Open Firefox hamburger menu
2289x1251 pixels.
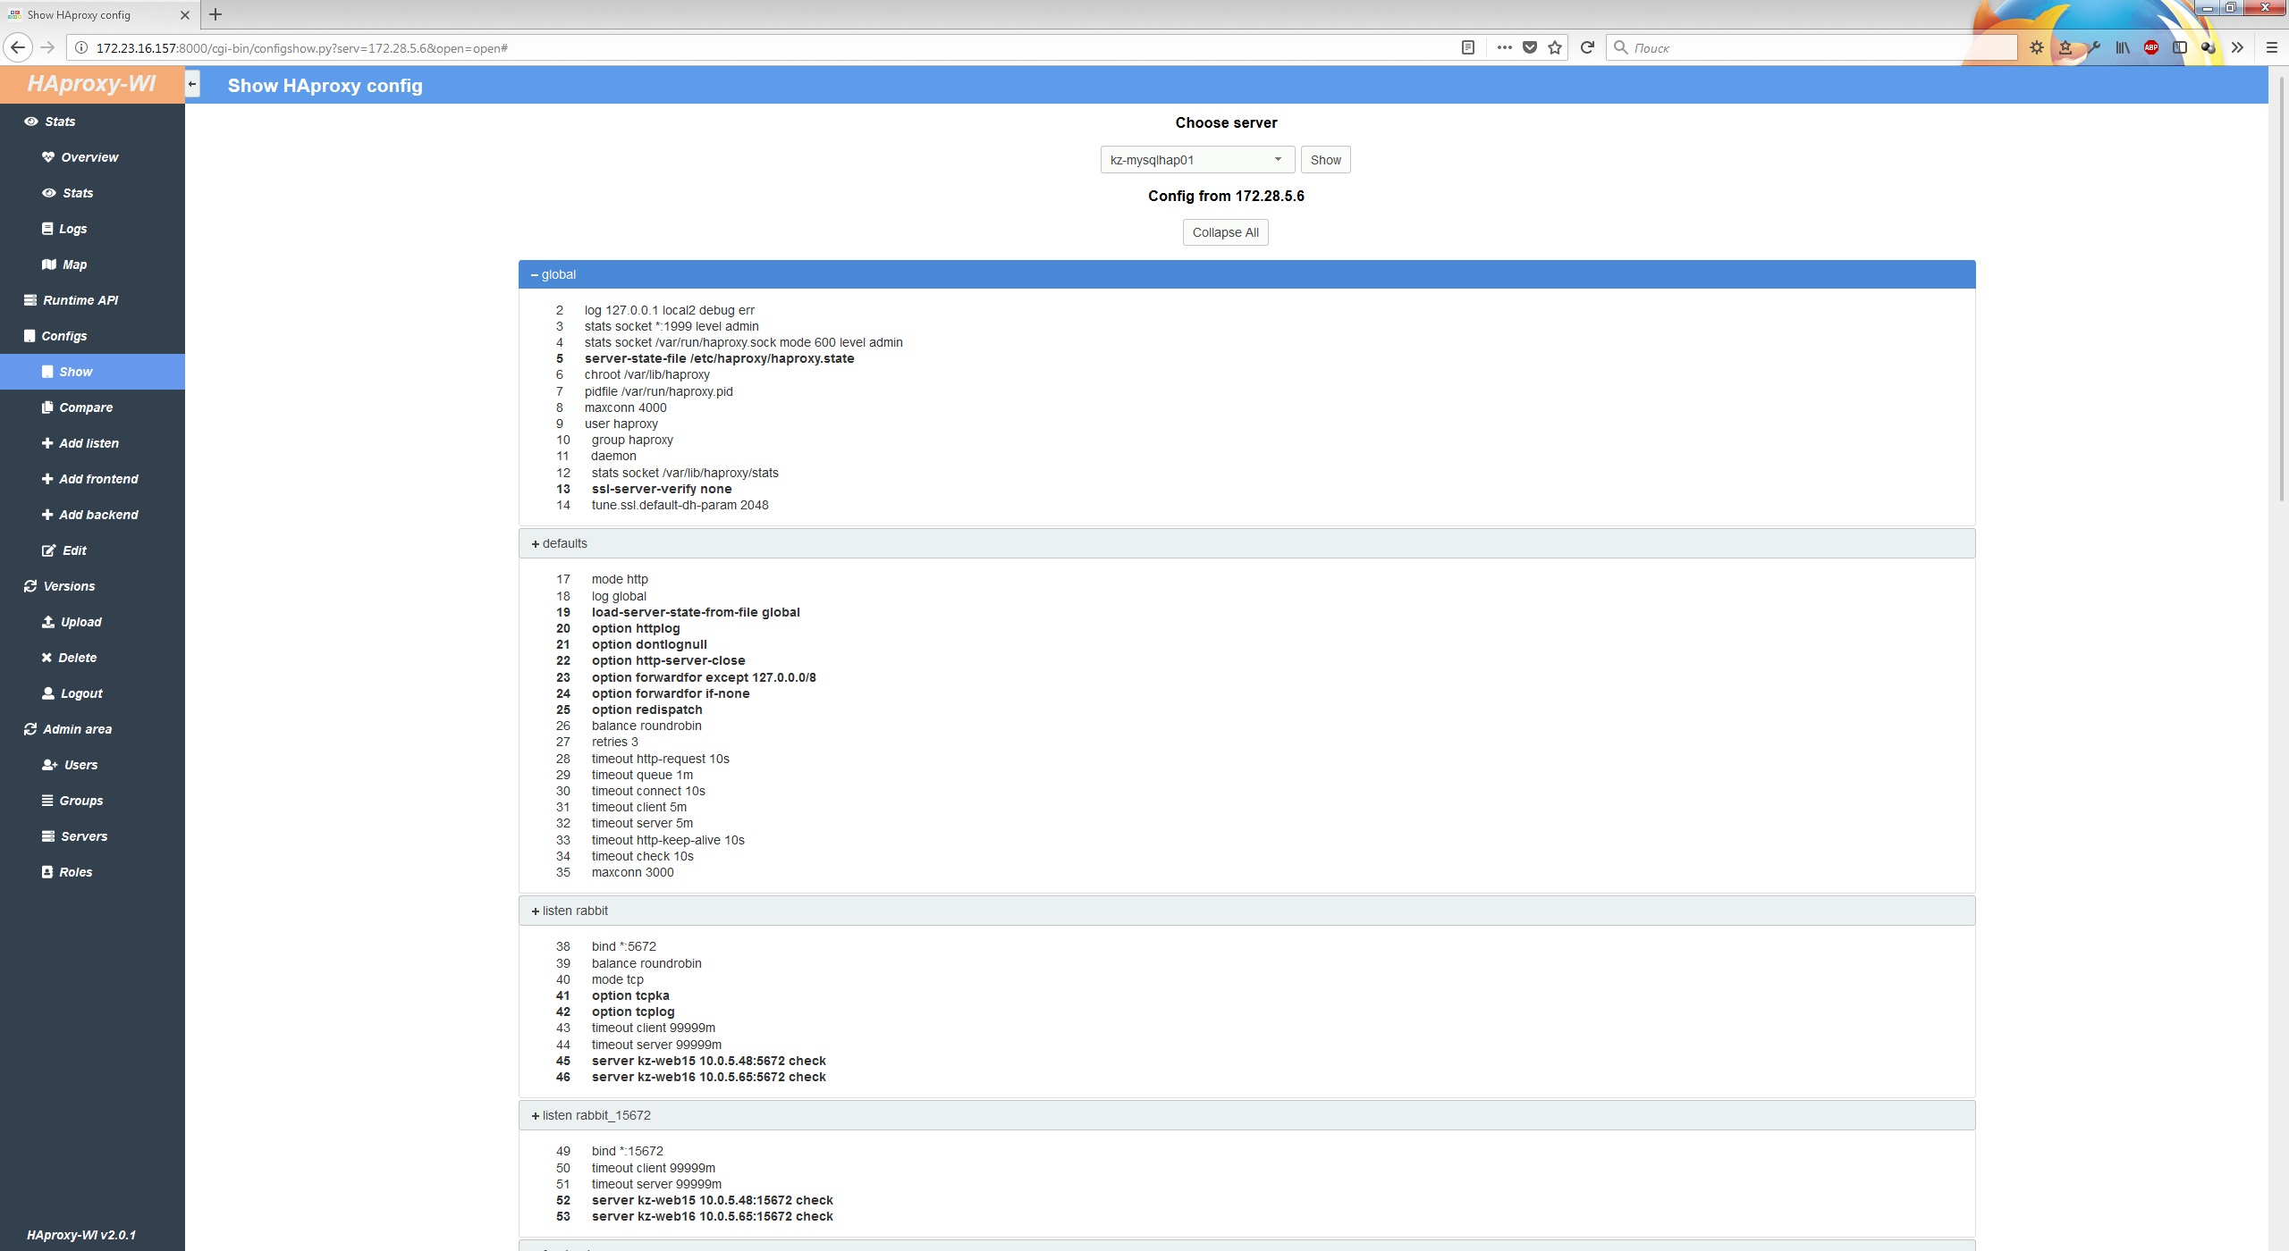pos(2271,47)
